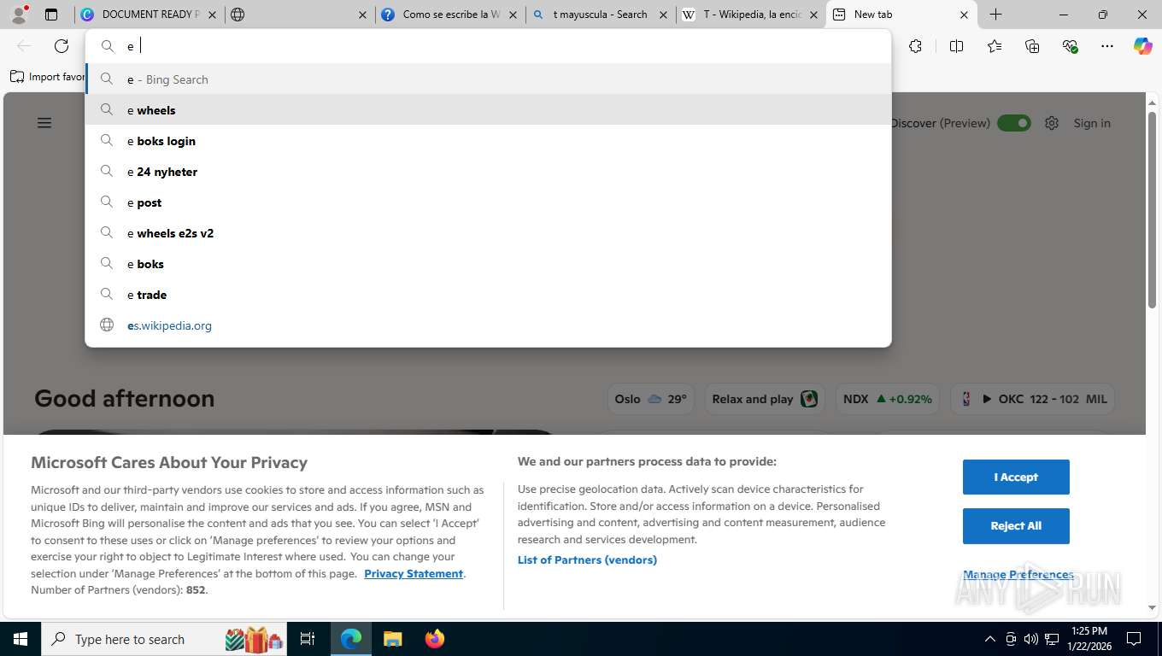Screen dimensions: 1162x656
Task: Select 'e wheels e2s v2' suggestion
Action: [x=488, y=233]
